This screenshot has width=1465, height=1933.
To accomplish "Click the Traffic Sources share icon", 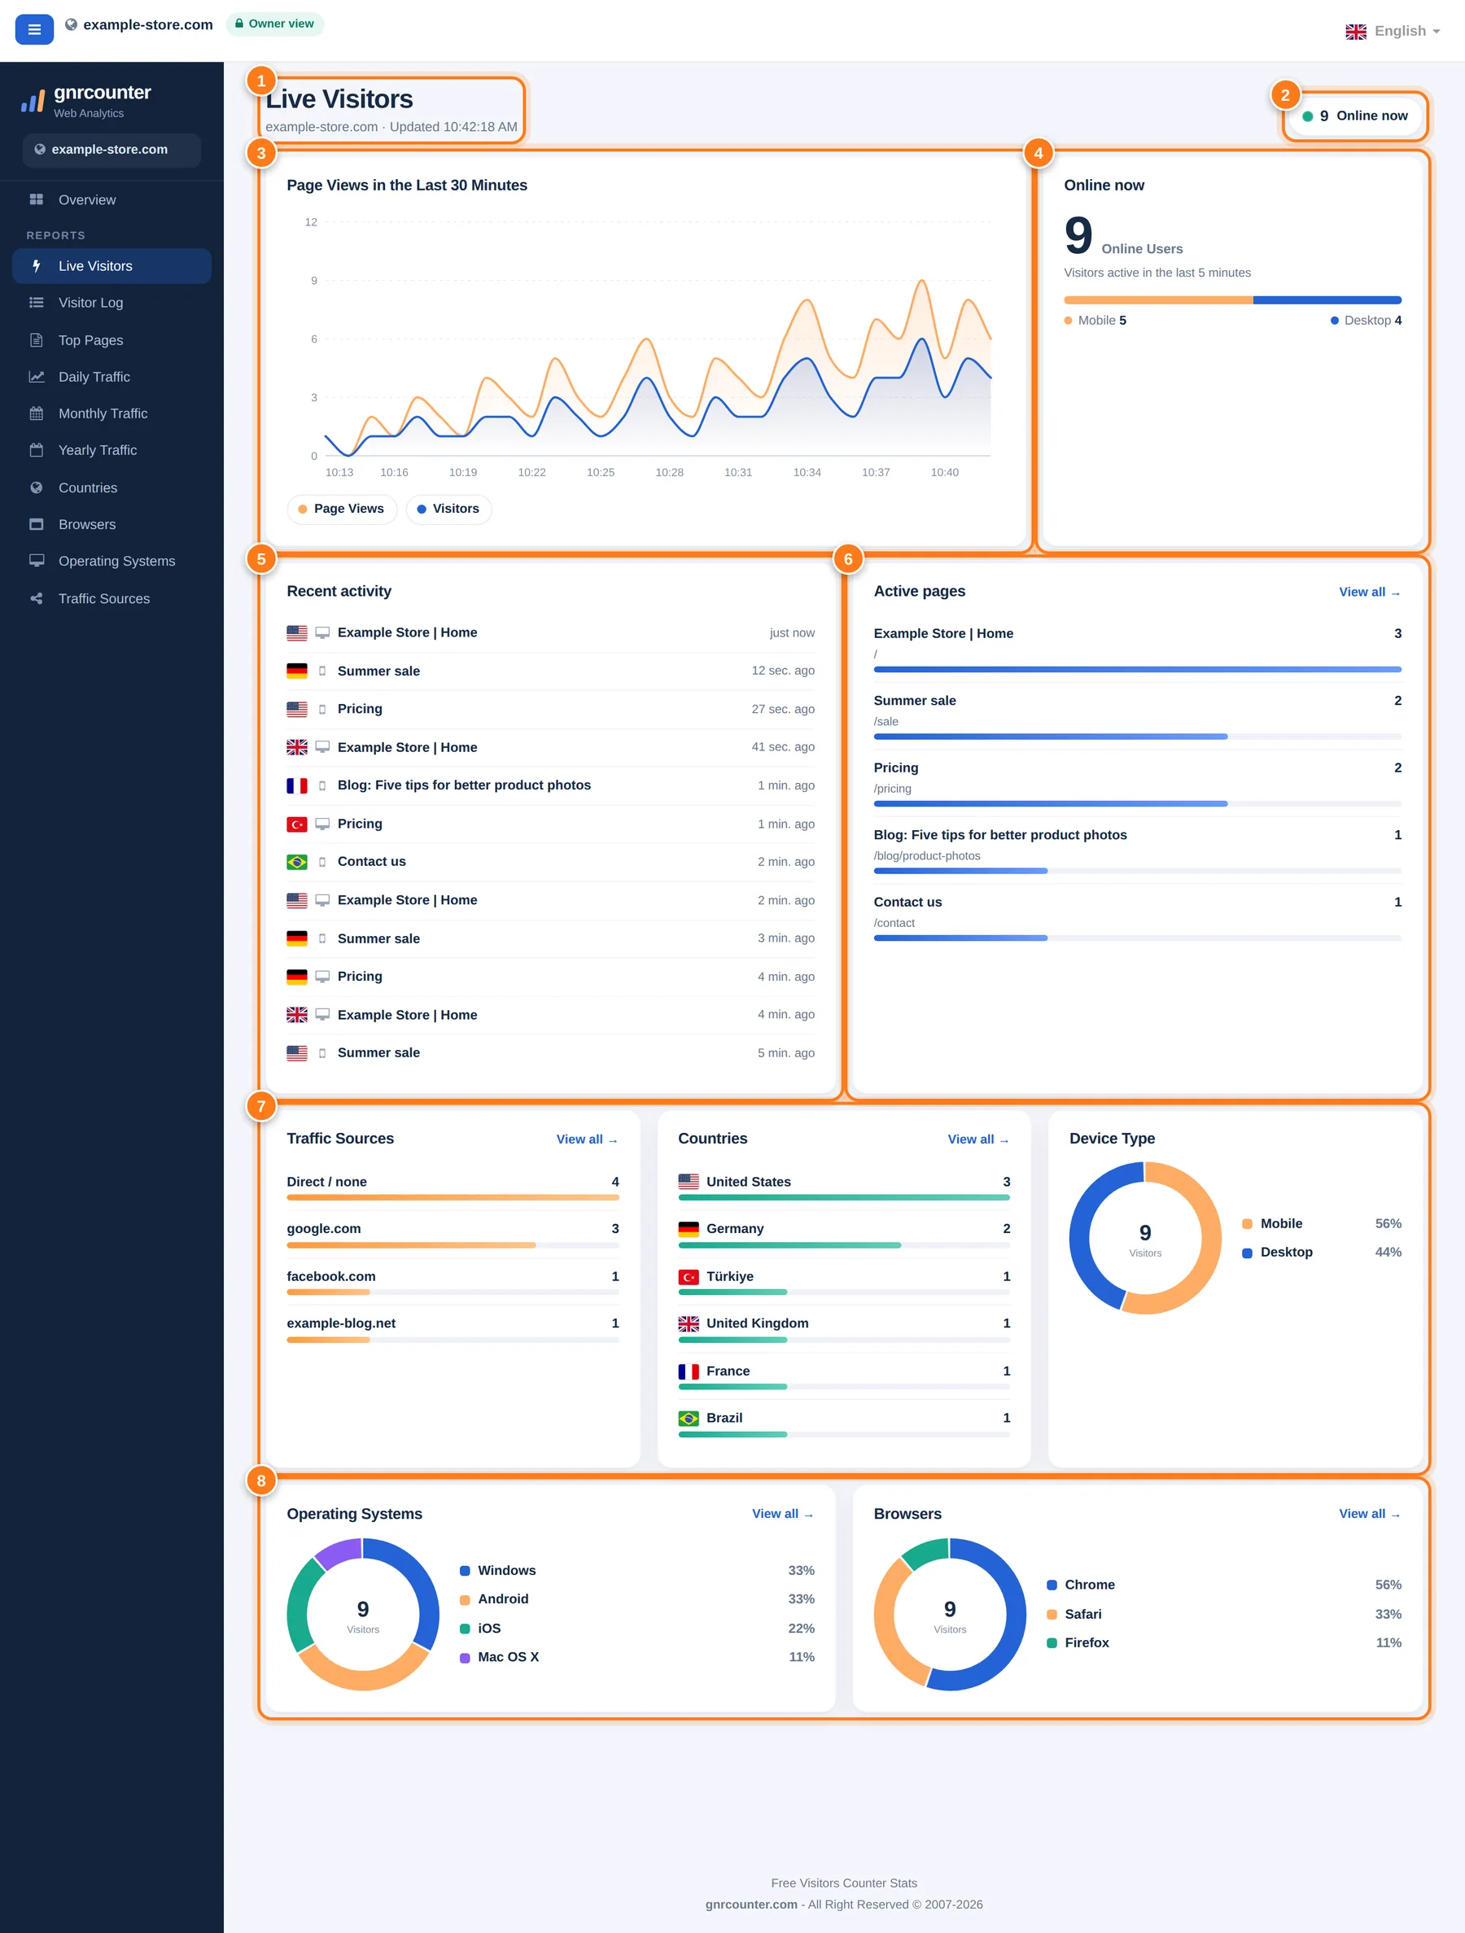I will pyautogui.click(x=36, y=598).
